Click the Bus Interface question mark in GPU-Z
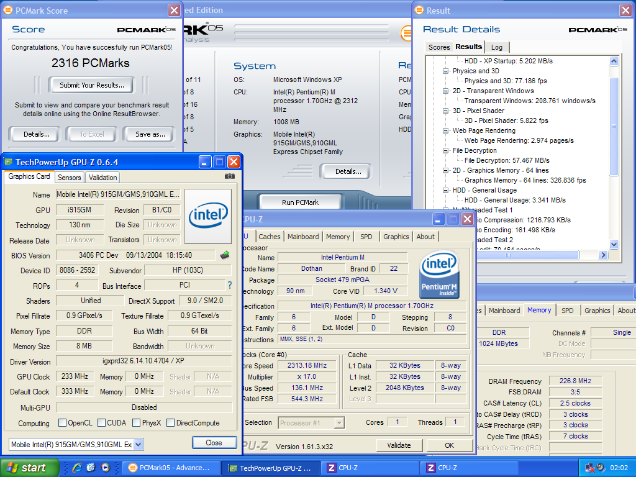Screen dimensions: 636x477 230,285
